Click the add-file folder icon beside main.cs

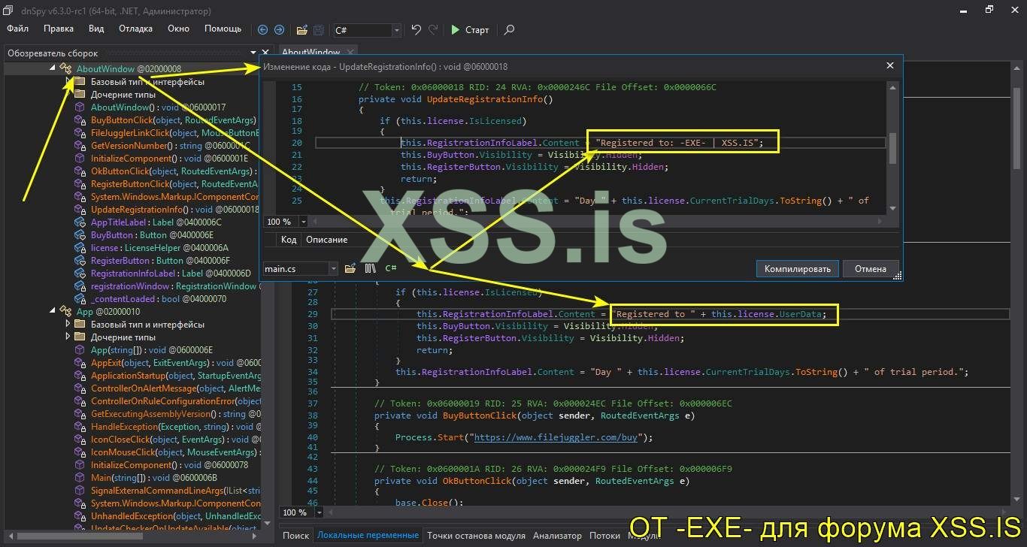coord(350,268)
